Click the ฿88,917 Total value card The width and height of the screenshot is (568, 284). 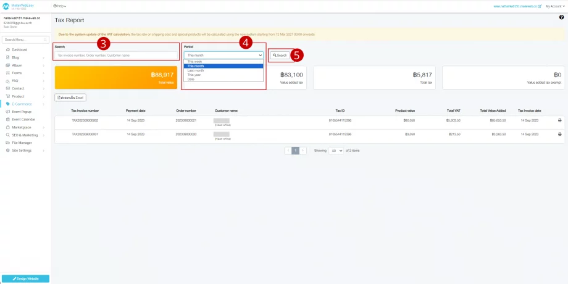coord(116,78)
